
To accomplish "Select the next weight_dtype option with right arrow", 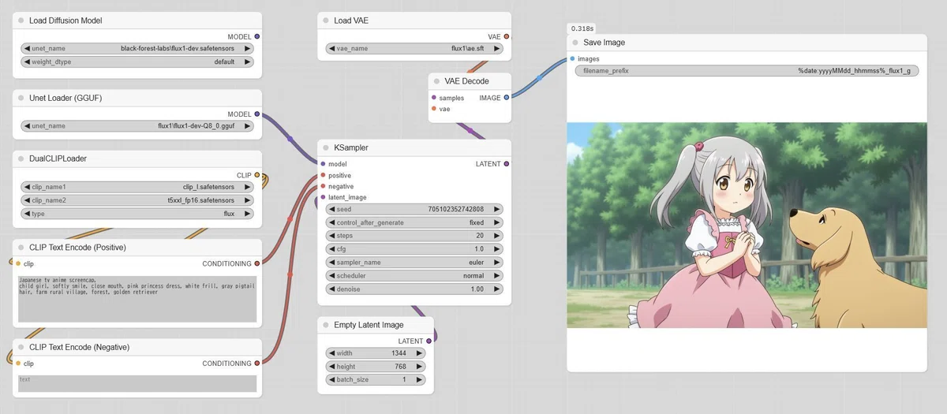I will click(249, 62).
